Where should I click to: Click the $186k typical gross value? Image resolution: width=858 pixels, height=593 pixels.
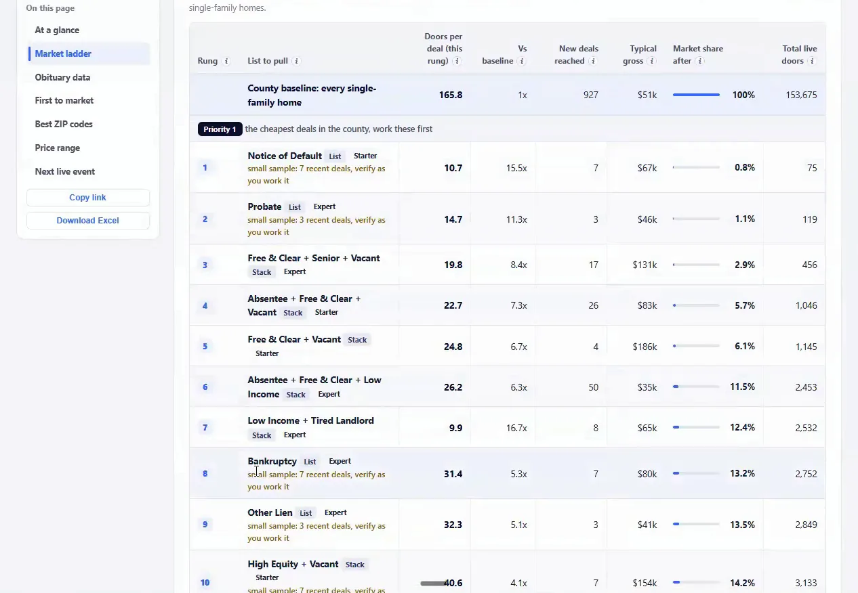(x=645, y=347)
